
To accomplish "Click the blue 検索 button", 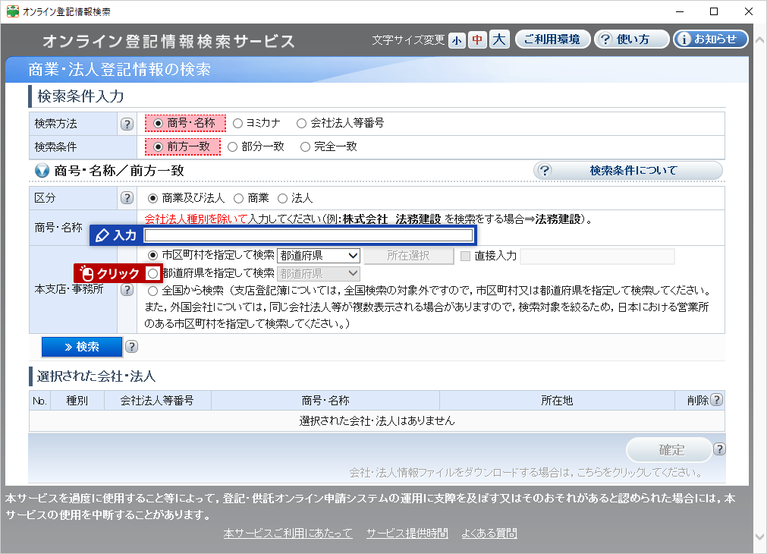I will click(x=82, y=347).
